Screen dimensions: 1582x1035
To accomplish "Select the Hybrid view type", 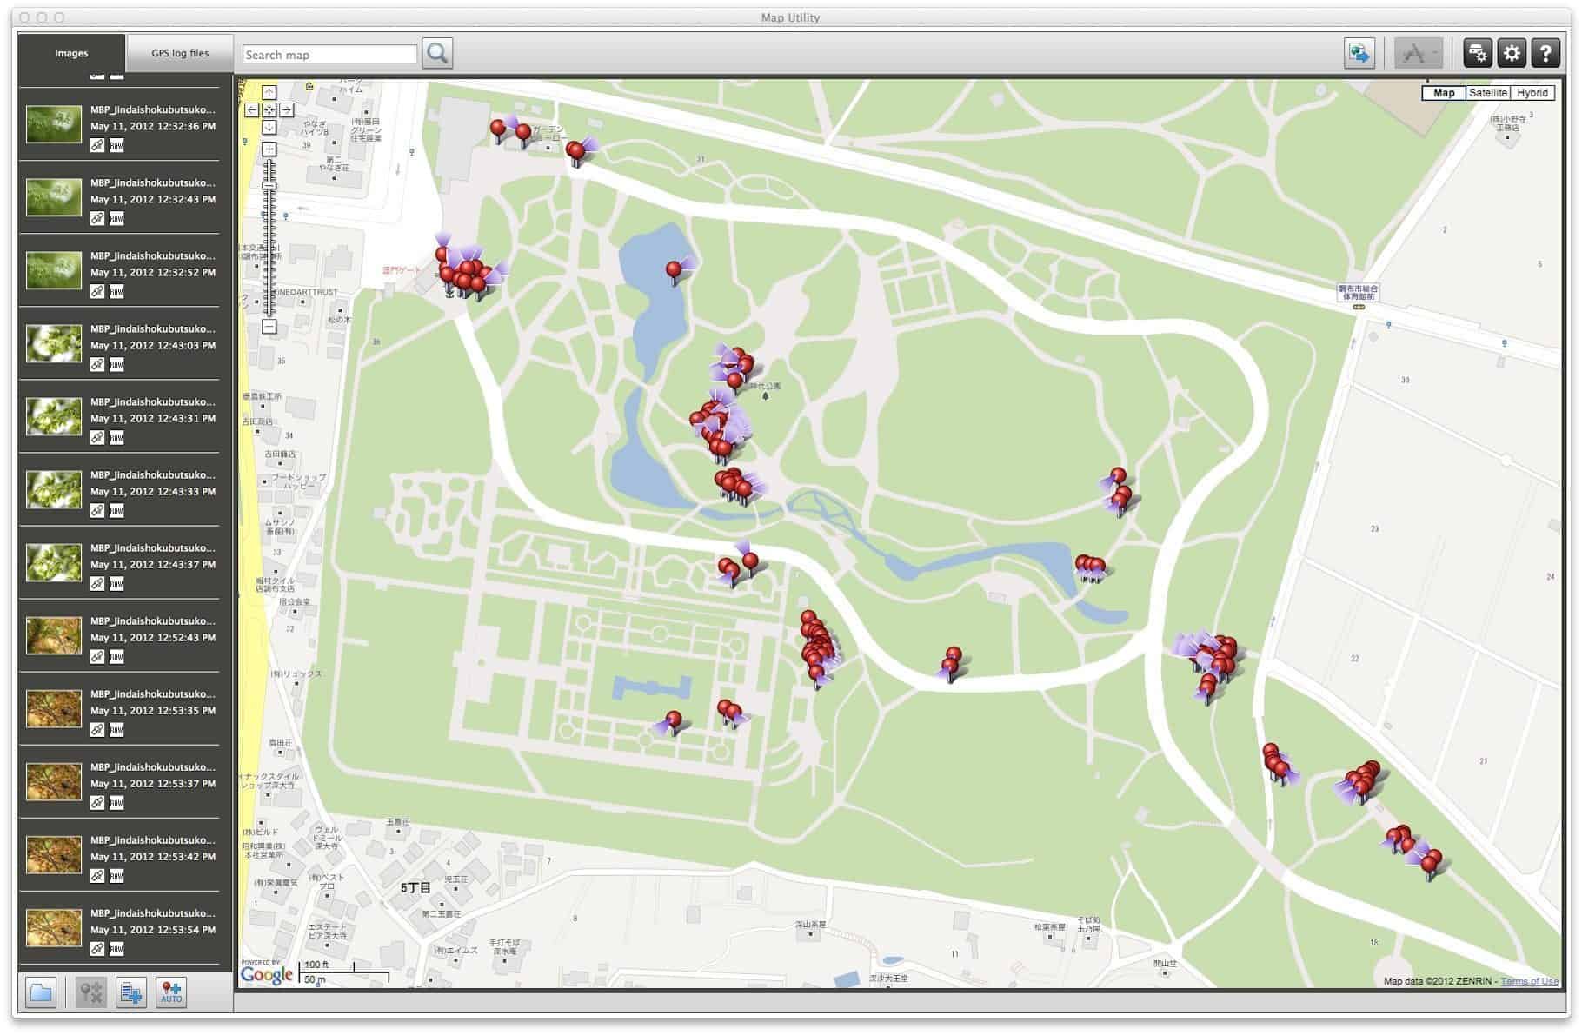I will [x=1532, y=93].
